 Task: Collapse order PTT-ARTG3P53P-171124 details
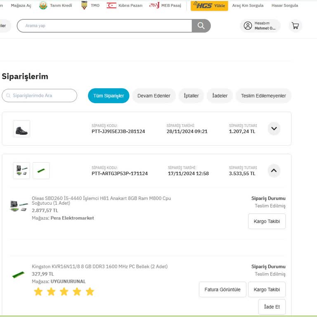coord(274,170)
